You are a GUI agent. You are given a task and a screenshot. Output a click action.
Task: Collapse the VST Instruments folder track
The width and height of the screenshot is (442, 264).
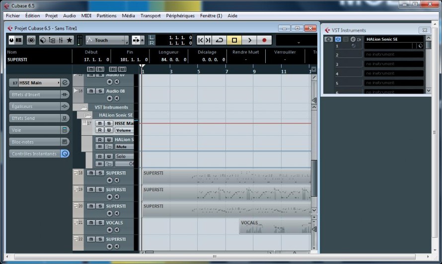[83, 107]
